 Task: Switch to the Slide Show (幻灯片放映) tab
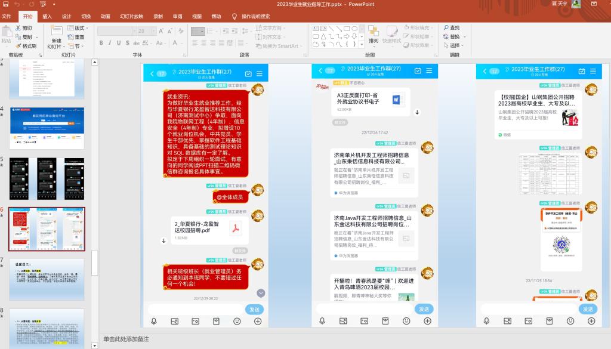click(x=131, y=16)
